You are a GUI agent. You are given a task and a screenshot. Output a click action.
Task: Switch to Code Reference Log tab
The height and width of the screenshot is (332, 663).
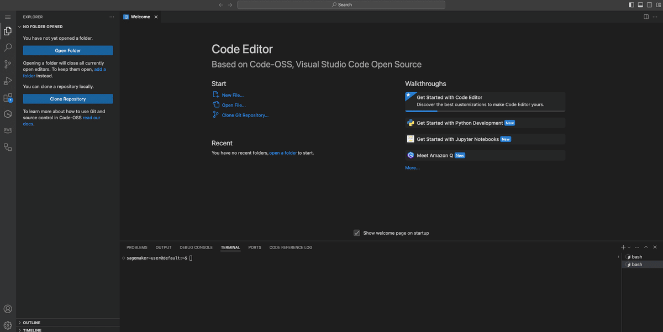pos(291,247)
